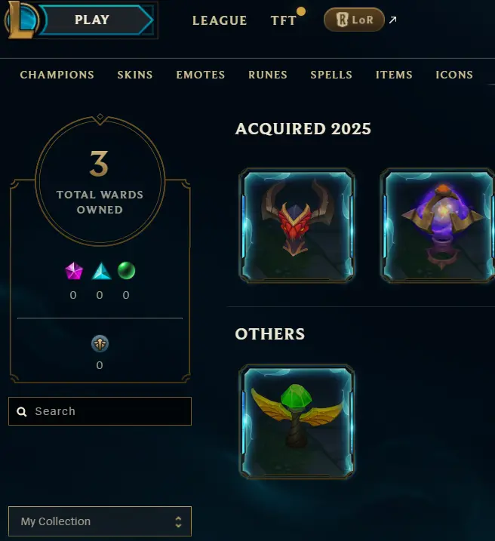Image resolution: width=495 pixels, height=541 pixels.
Task: Open the Skins tab
Action: point(135,75)
